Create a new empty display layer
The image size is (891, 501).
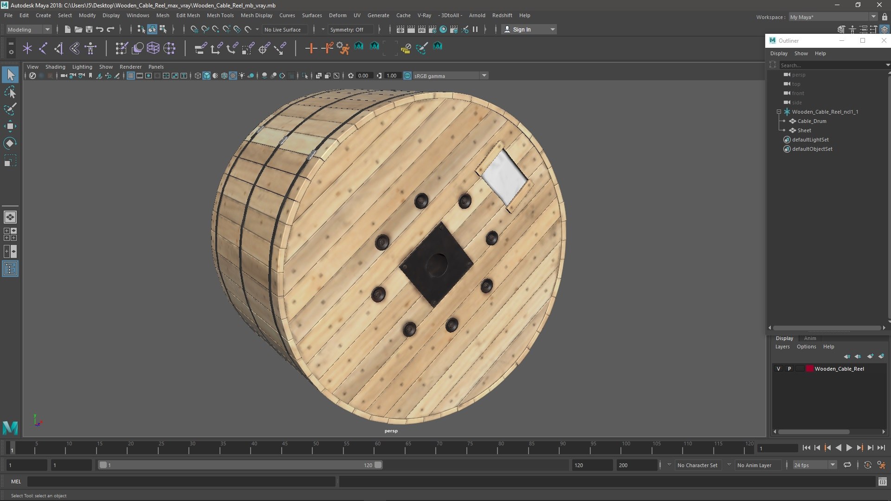click(x=870, y=356)
